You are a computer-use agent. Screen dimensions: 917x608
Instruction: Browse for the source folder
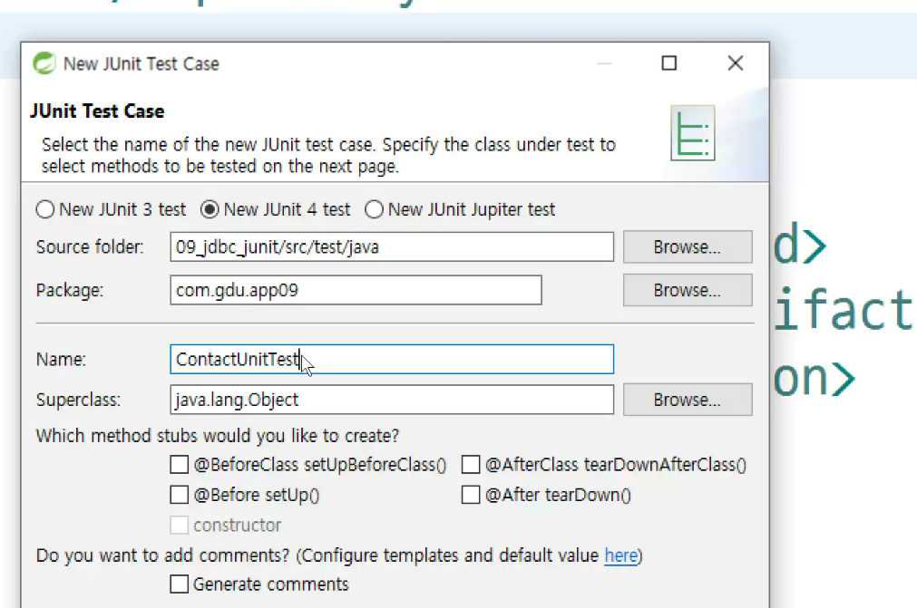click(688, 247)
